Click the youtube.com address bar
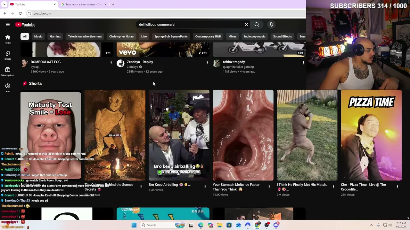Viewport: 410px width, 230px height. pos(167,13)
